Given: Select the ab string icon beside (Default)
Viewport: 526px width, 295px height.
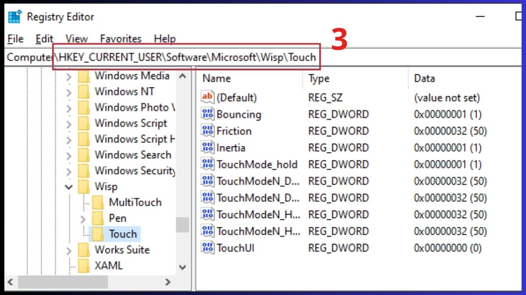Looking at the screenshot, I should 208,97.
